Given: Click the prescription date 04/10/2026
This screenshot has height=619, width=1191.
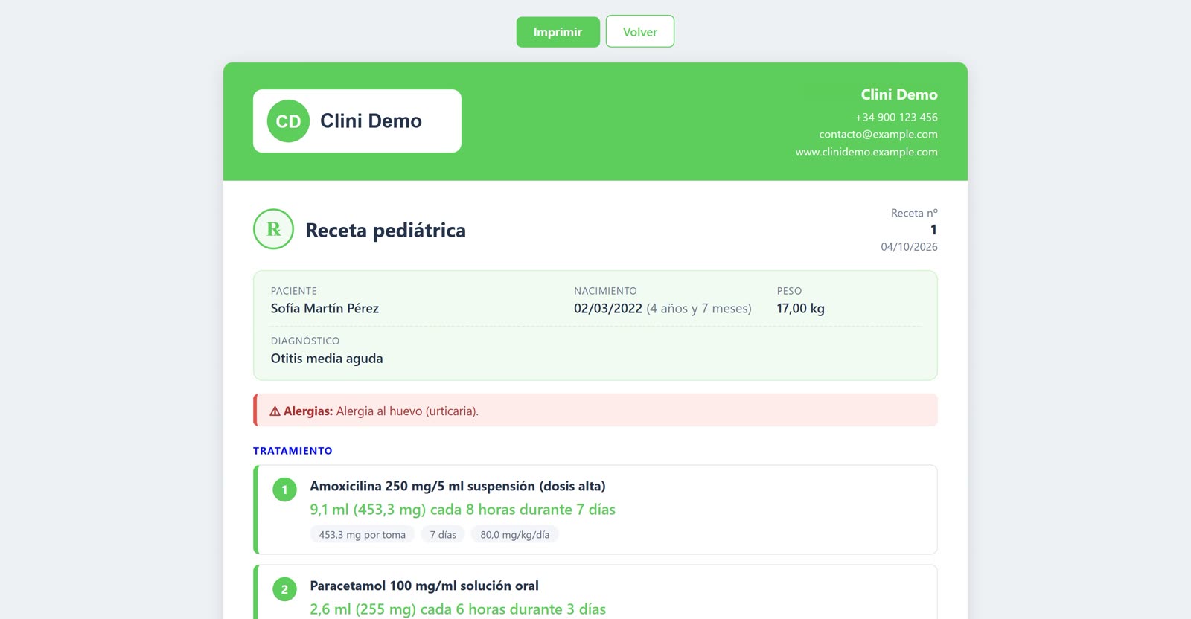Looking at the screenshot, I should click(x=909, y=247).
